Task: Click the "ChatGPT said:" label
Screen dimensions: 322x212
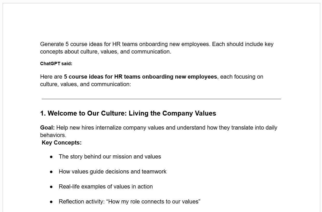Action: [x=56, y=64]
